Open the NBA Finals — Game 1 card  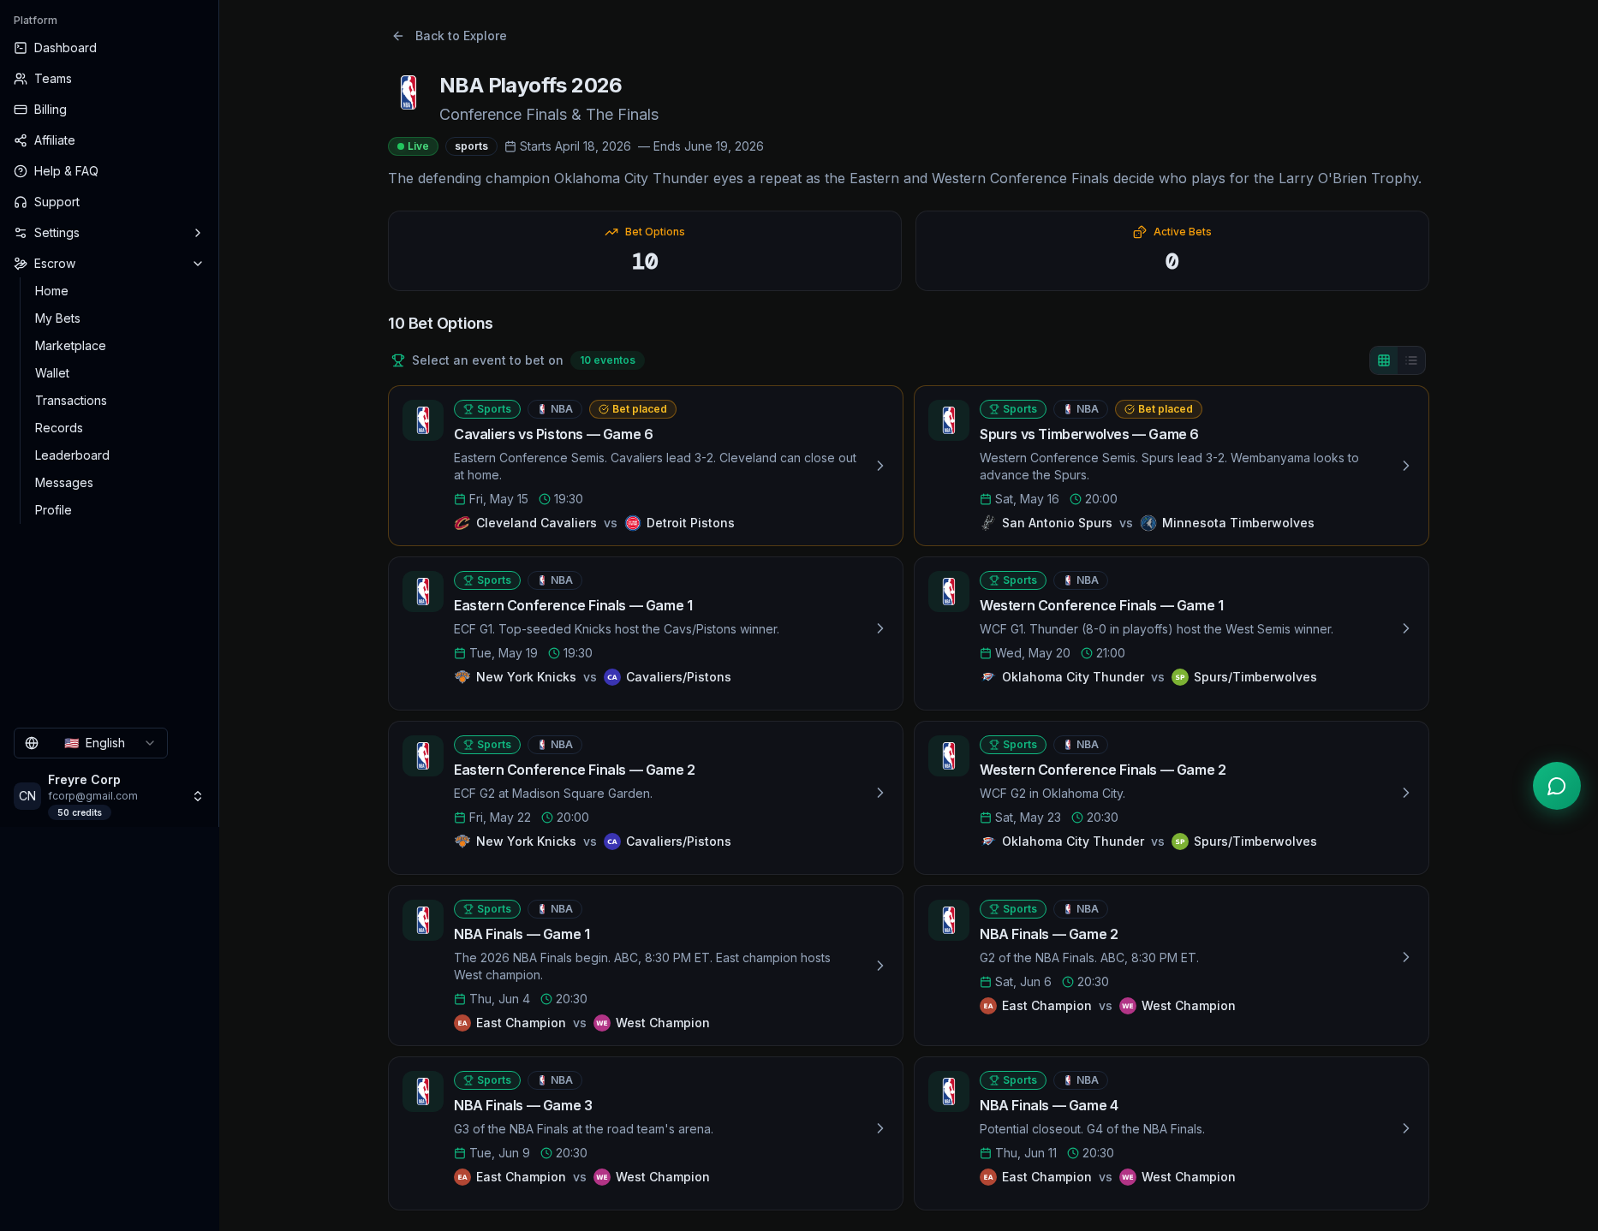[x=646, y=966]
